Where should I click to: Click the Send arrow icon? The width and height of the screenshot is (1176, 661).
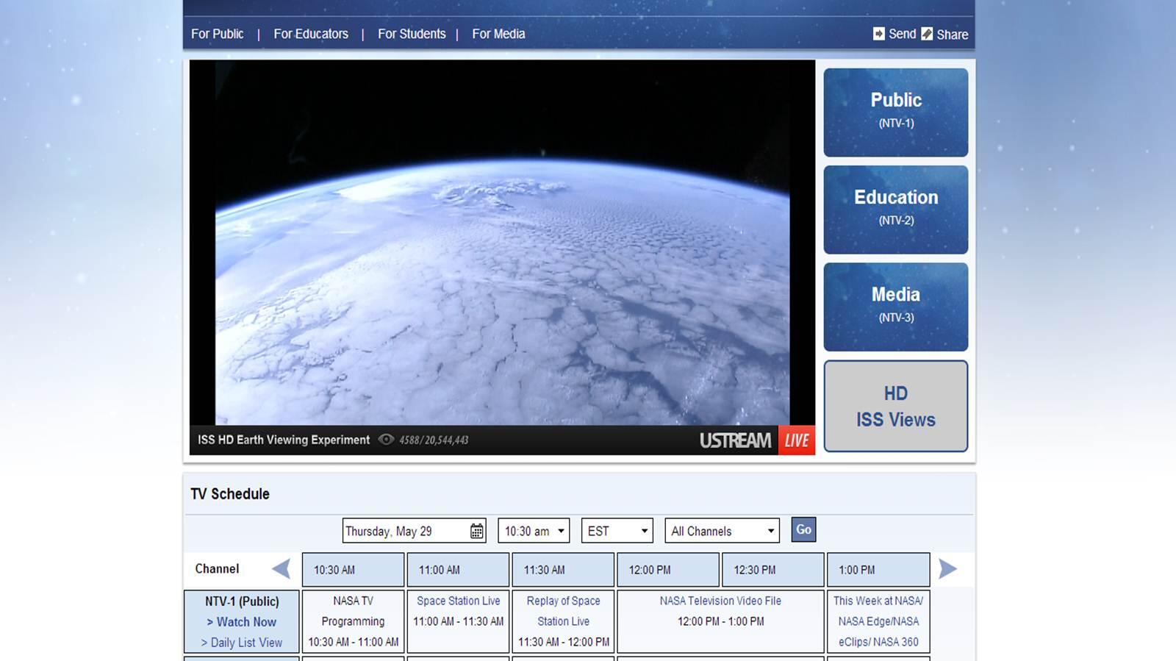point(879,34)
